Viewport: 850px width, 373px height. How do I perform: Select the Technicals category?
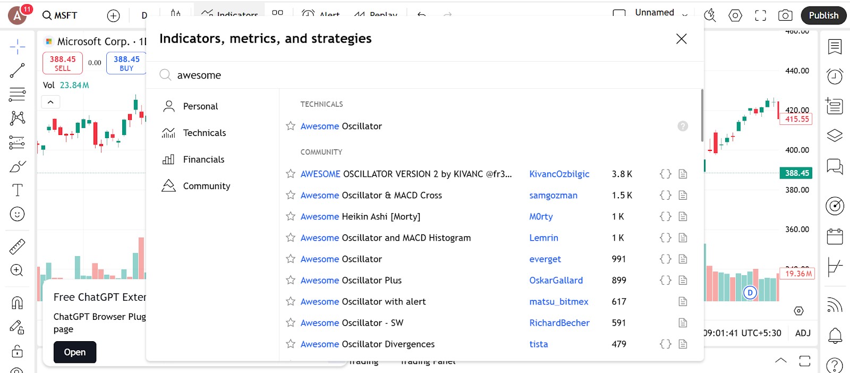212,133
